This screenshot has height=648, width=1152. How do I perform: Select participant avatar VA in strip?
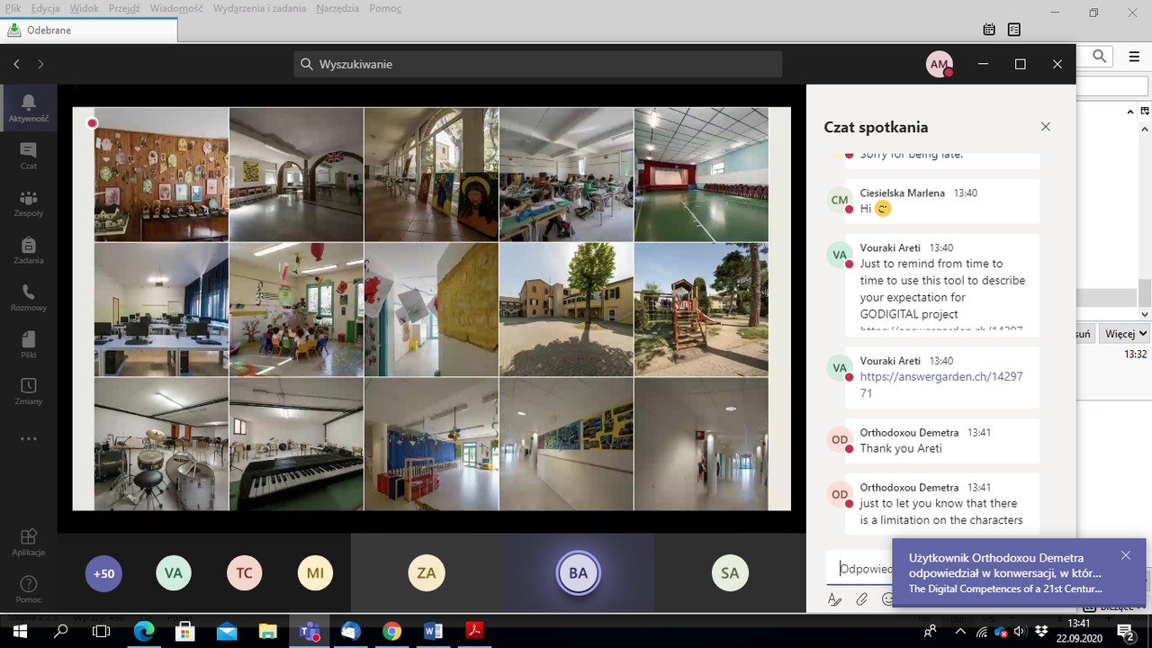[174, 573]
